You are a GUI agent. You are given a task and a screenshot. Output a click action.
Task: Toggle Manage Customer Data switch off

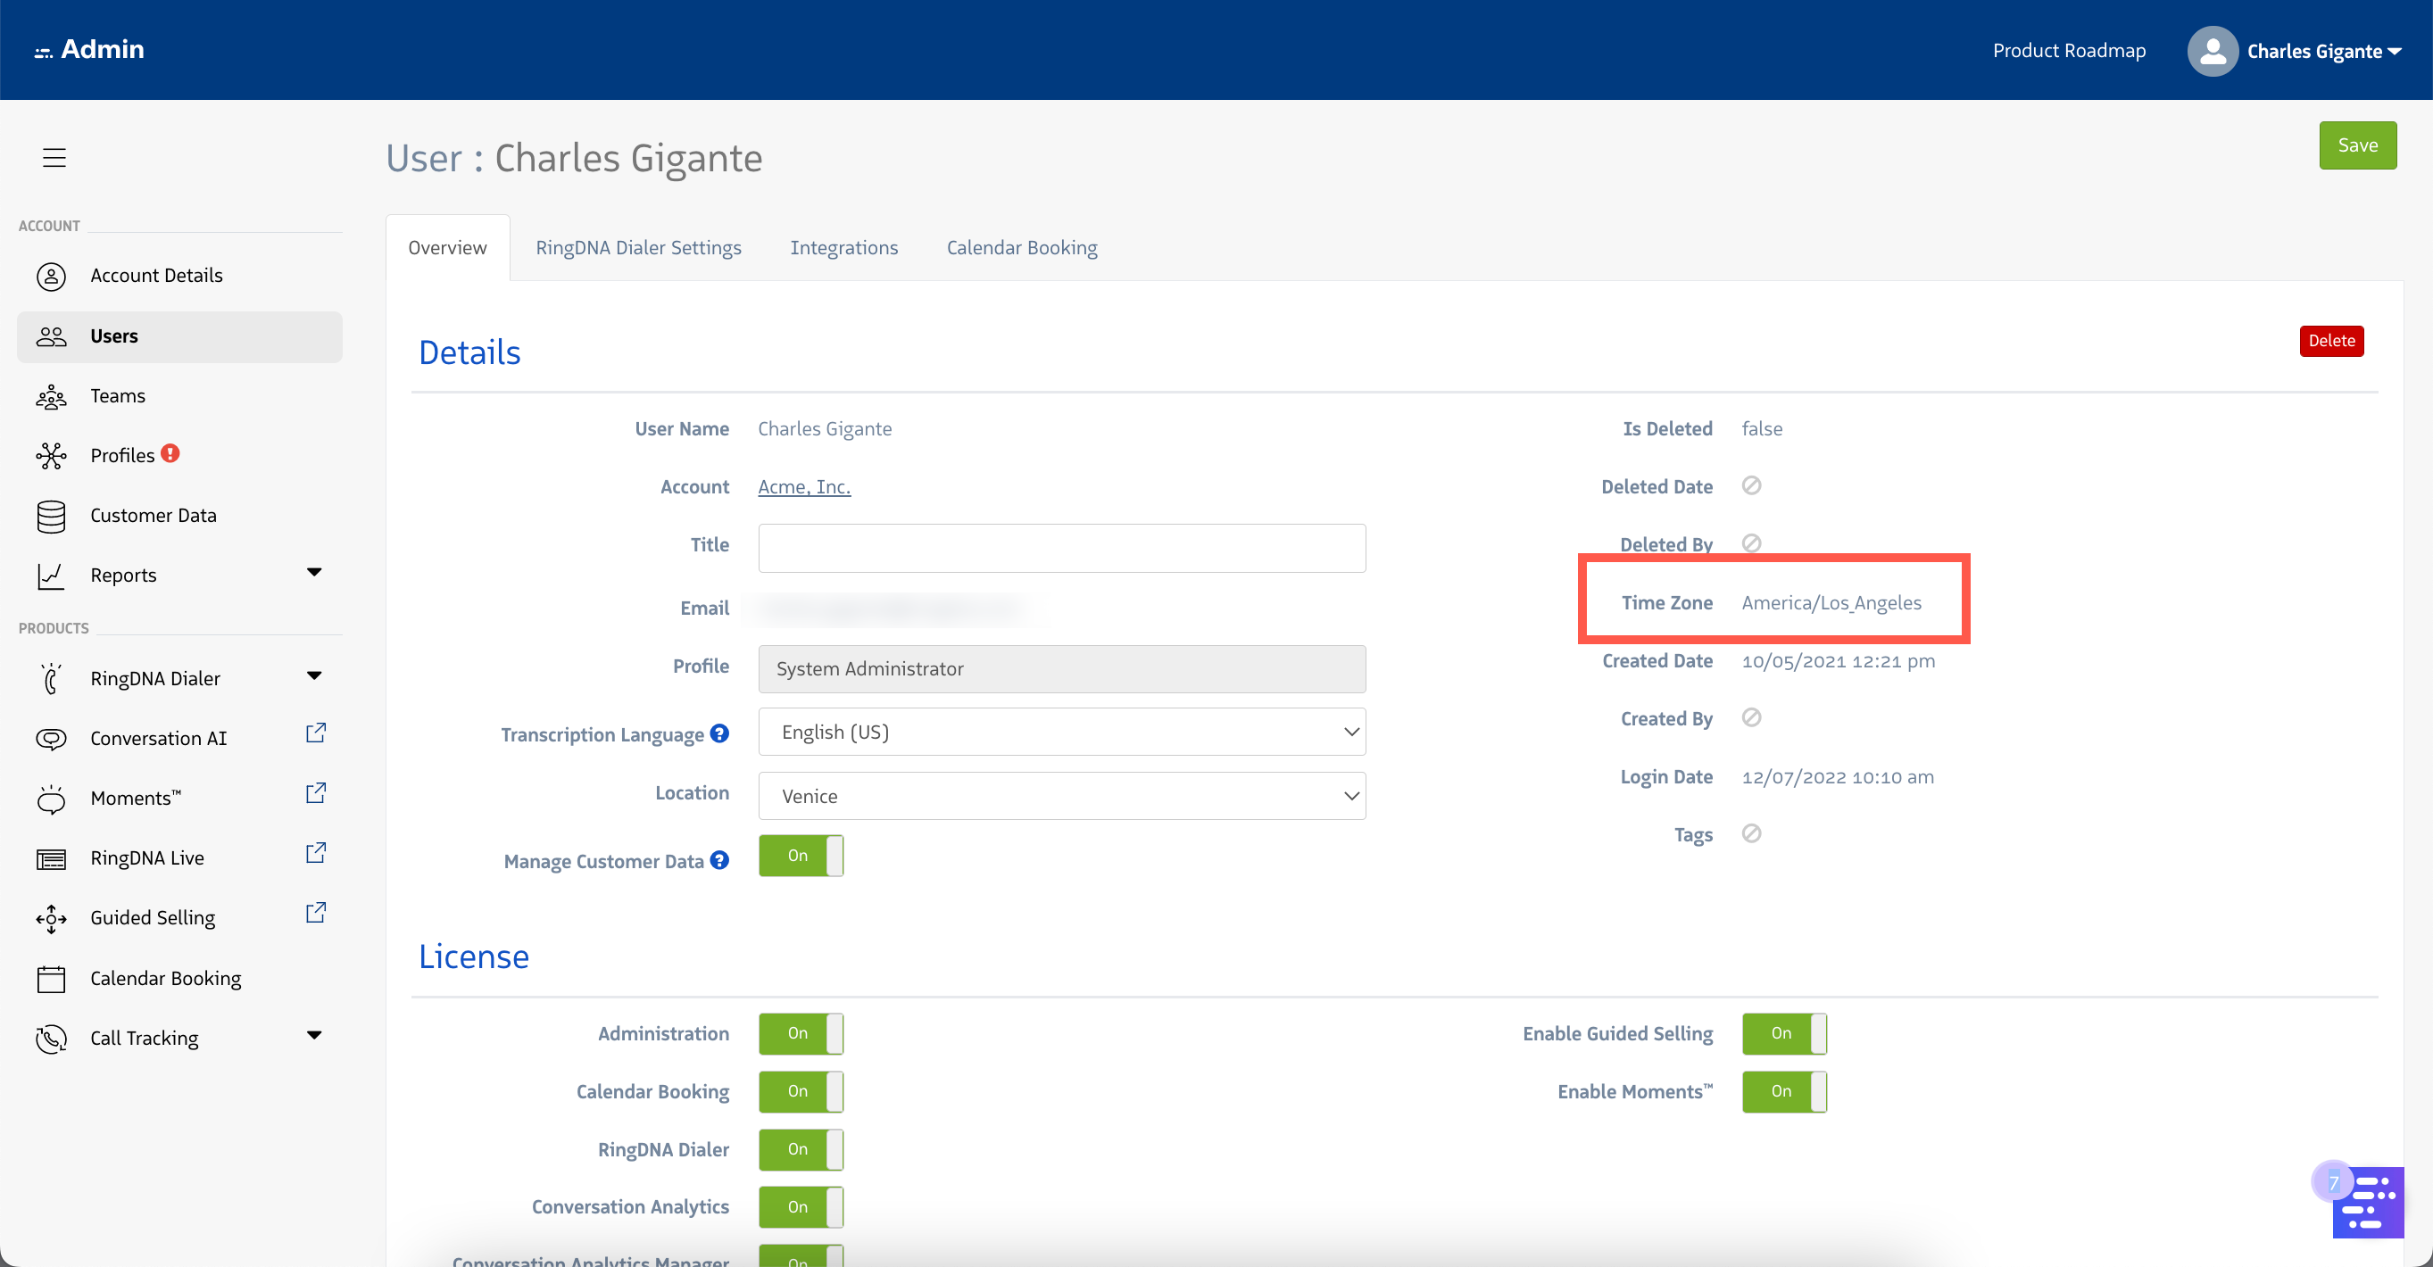tap(800, 856)
